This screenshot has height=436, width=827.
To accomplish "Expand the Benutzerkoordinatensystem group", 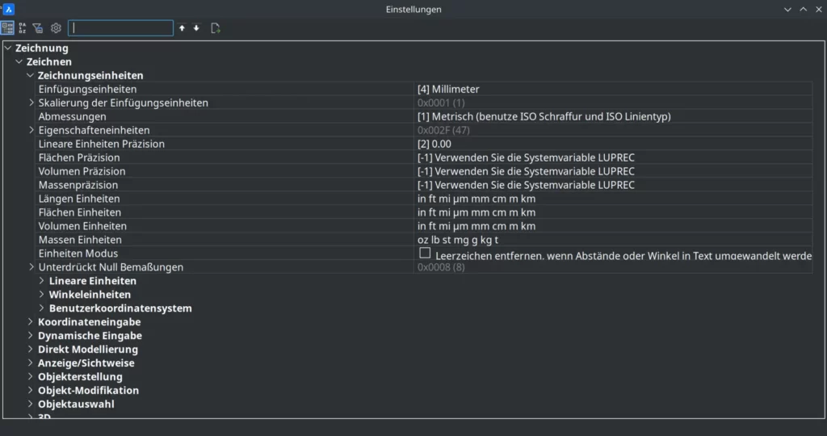I will pyautogui.click(x=42, y=308).
